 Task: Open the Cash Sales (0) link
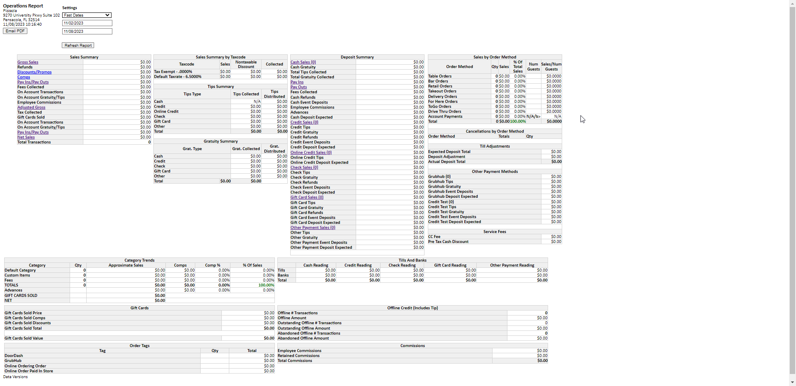coord(303,62)
